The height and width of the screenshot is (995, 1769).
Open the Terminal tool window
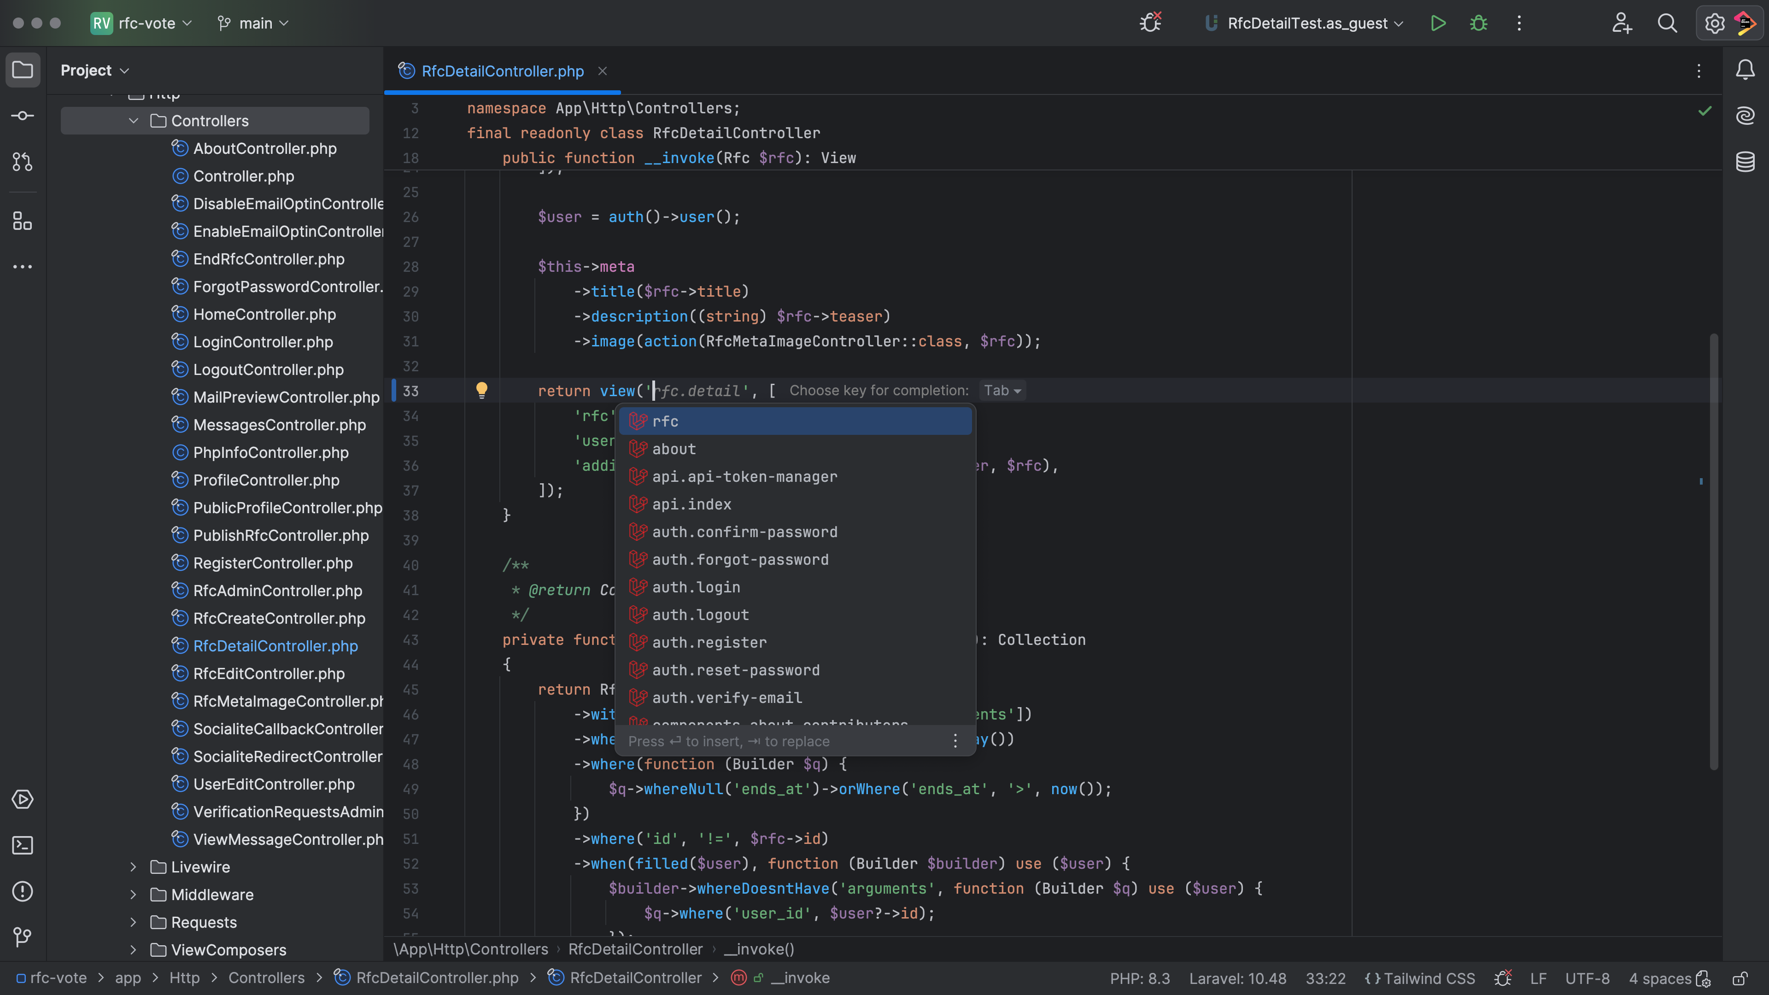point(23,845)
